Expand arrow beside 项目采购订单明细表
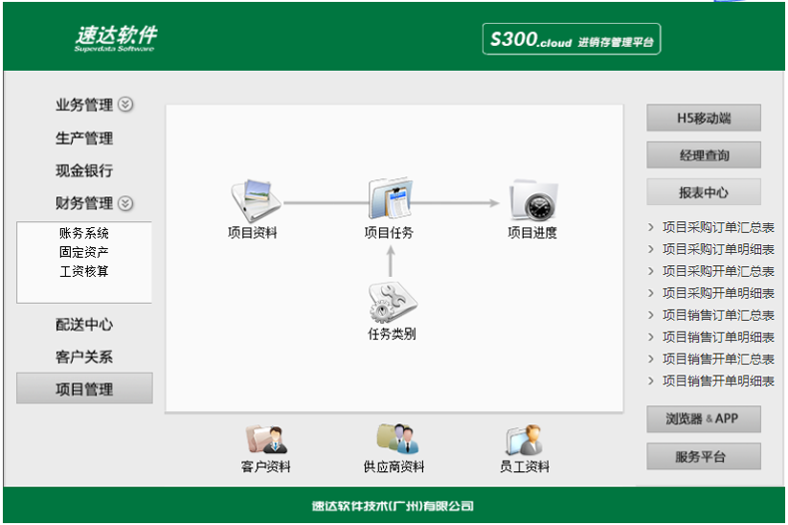788x525 pixels. (x=650, y=249)
